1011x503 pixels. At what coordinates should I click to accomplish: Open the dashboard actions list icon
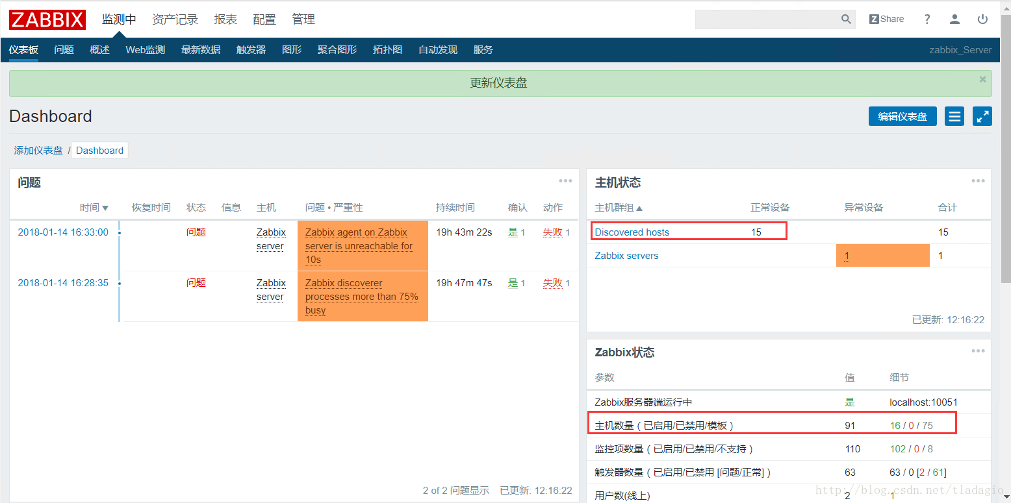pyautogui.click(x=954, y=117)
